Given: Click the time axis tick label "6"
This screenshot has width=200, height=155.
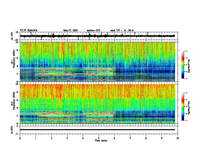Looking at the screenshot, I should [x=115, y=138].
